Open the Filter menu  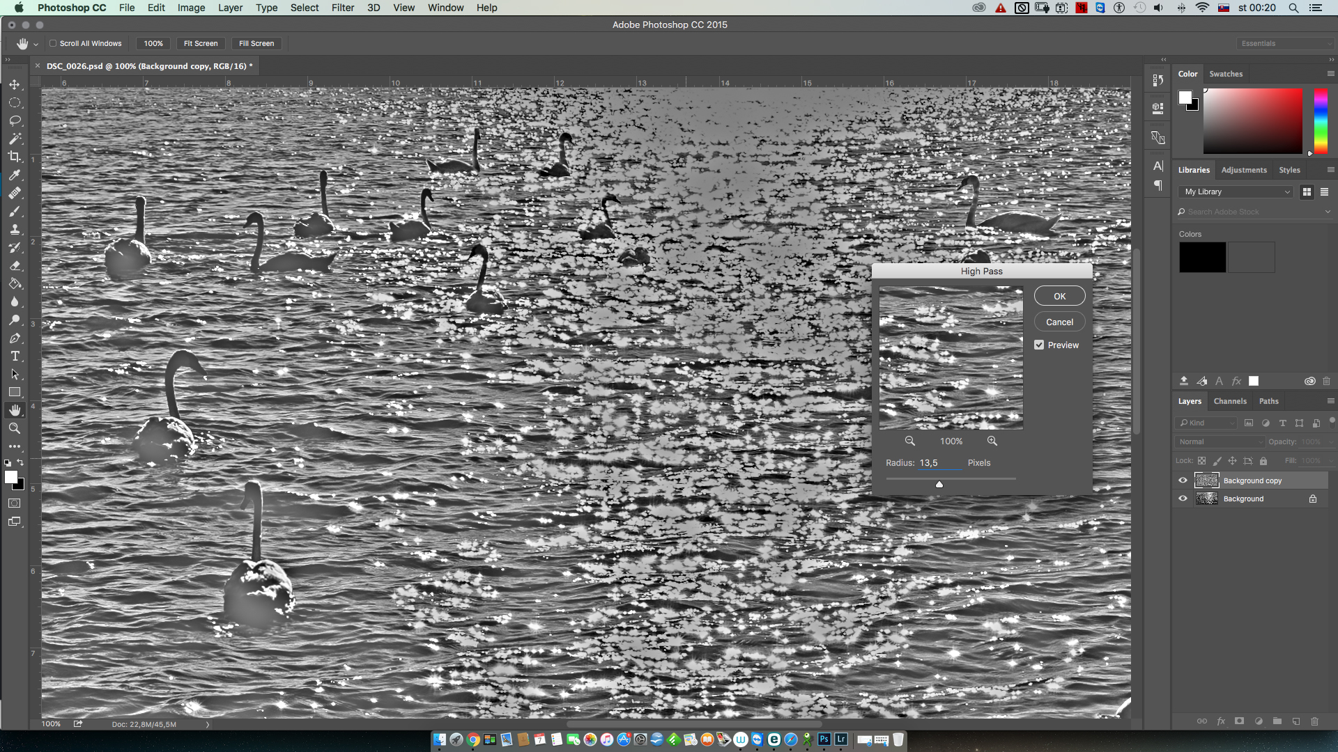pos(342,8)
